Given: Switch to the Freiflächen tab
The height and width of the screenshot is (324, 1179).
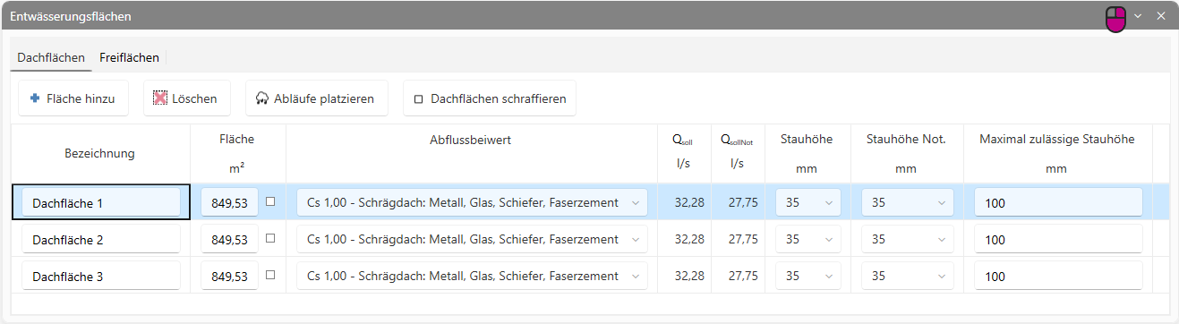Looking at the screenshot, I should click(129, 57).
